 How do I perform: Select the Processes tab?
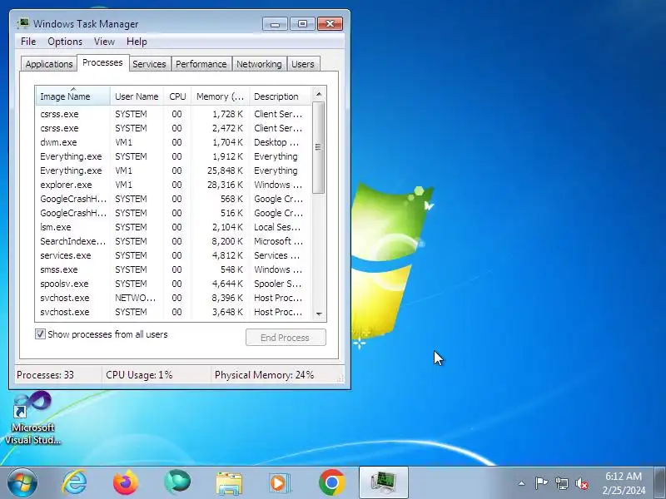point(102,63)
